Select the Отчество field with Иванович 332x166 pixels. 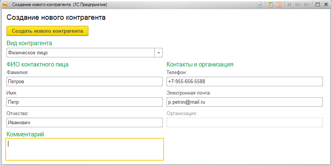(85, 122)
